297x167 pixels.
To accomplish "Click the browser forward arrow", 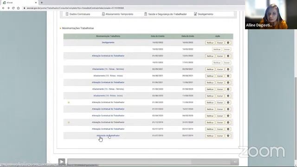I will tap(8, 8).
